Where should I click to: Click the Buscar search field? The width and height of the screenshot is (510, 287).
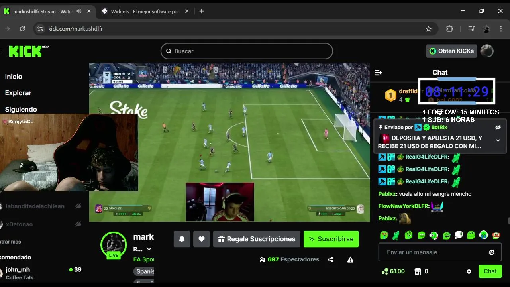[247, 51]
